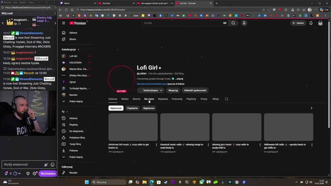Search within Lofi Girl channel using magnifier
331x186 pixels.
(227, 99)
